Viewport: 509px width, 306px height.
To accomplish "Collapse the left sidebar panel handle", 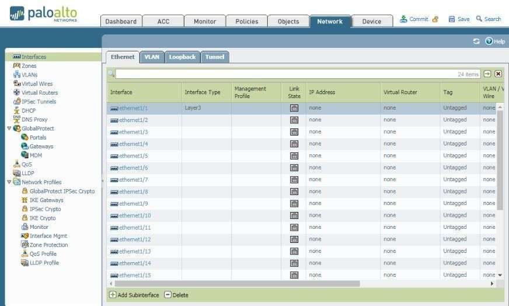I will (103, 181).
